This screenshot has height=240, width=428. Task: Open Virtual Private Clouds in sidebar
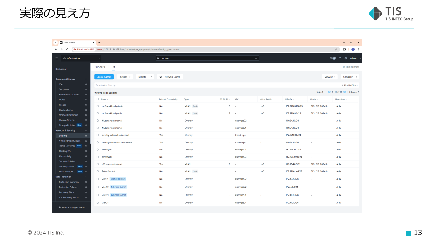(x=70, y=141)
